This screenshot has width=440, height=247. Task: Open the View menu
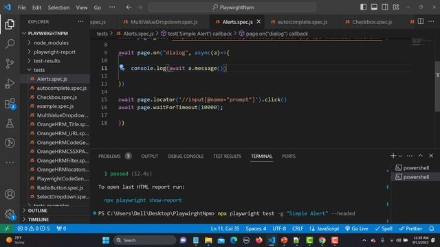click(82, 8)
